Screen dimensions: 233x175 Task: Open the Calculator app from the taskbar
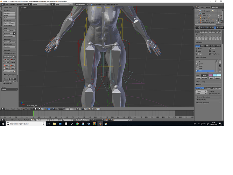point(66,124)
